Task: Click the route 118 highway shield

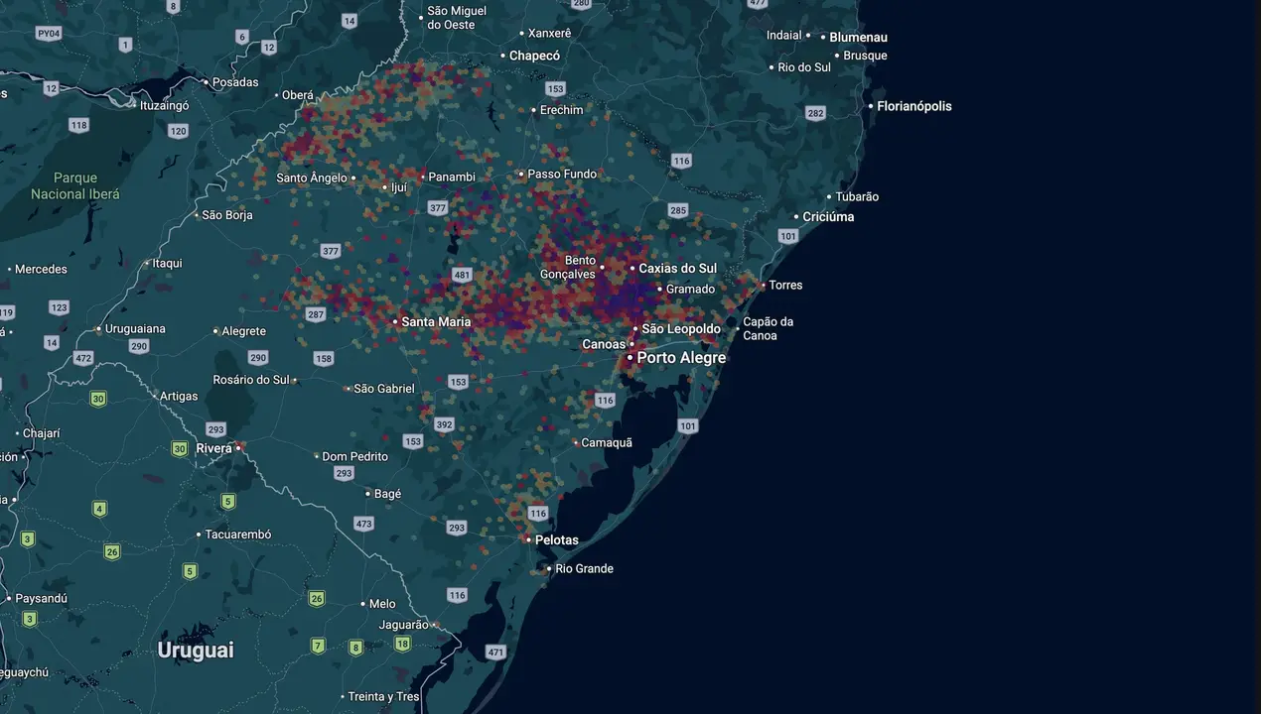Action: tap(78, 125)
